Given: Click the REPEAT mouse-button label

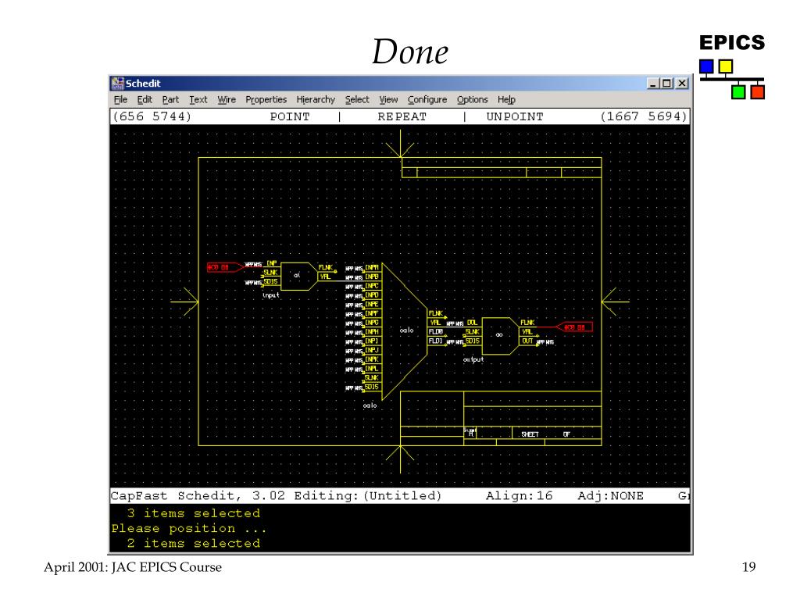Looking at the screenshot, I should (402, 116).
